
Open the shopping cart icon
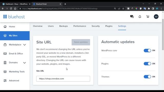pos(148,17)
